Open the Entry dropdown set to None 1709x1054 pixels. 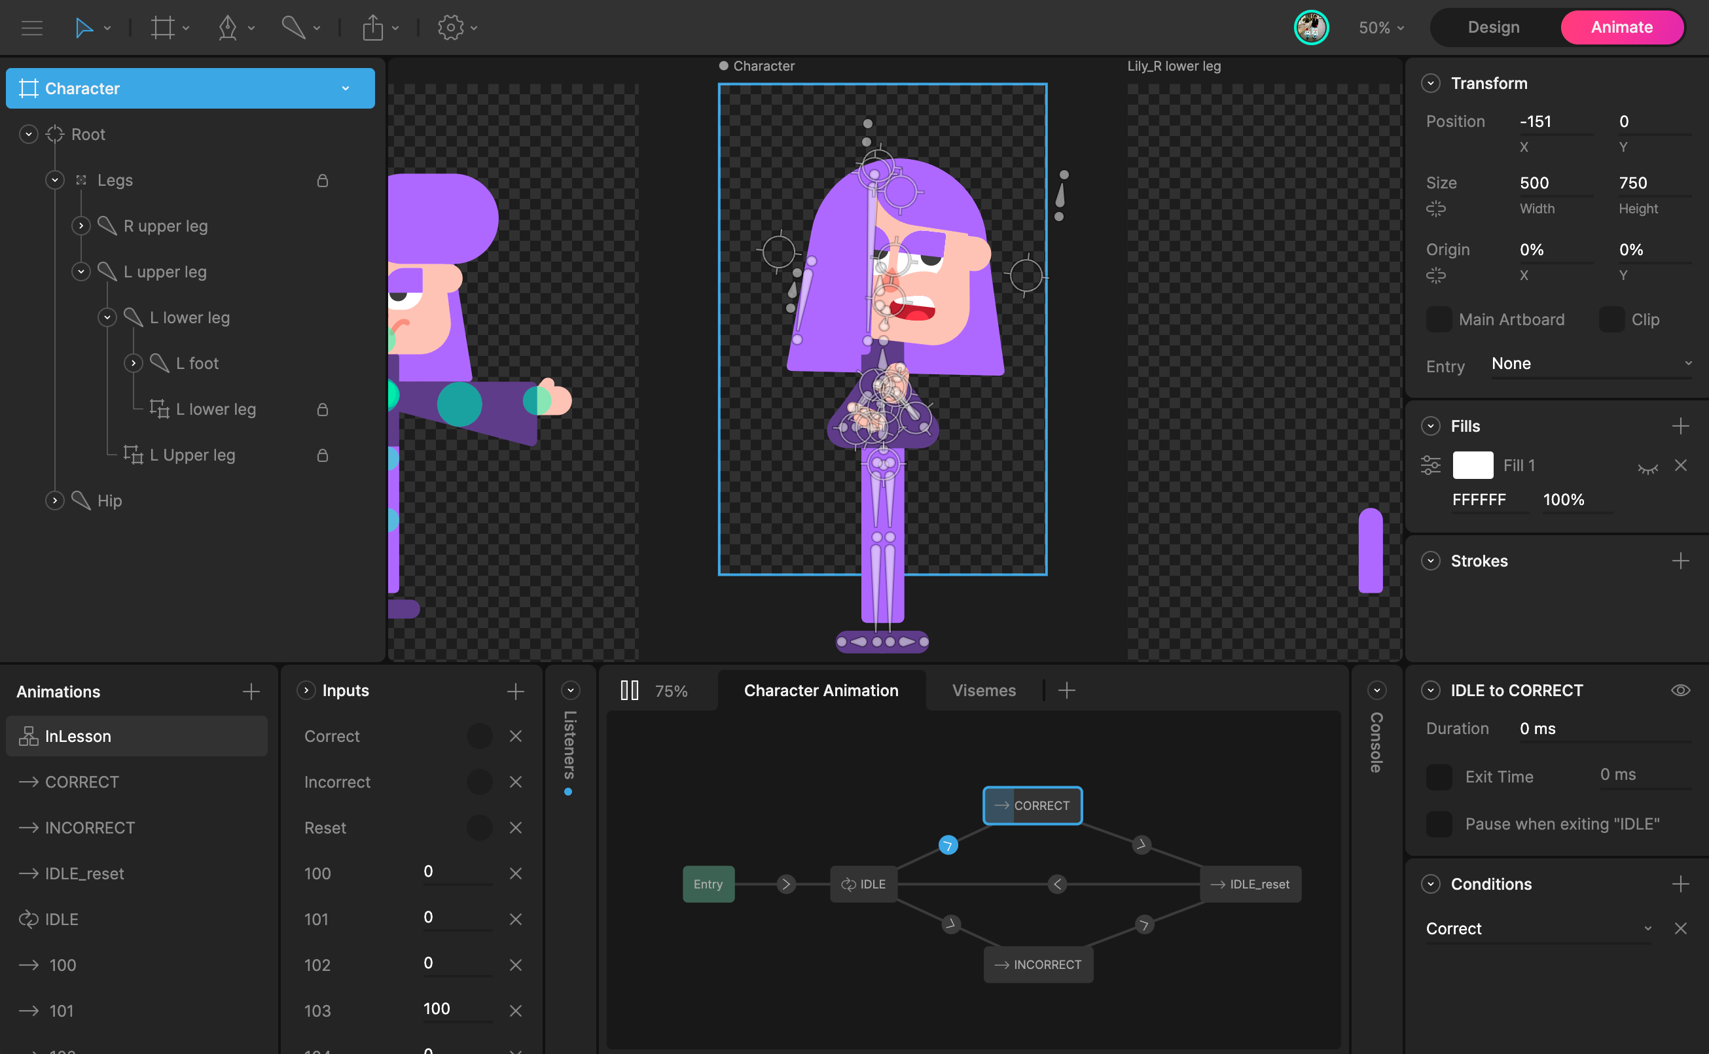[x=1591, y=363]
